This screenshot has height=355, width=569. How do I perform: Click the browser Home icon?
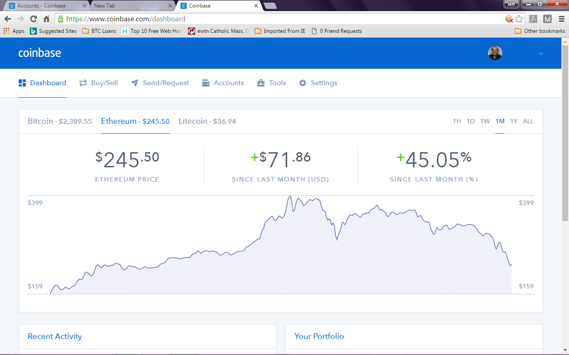pyautogui.click(x=46, y=19)
